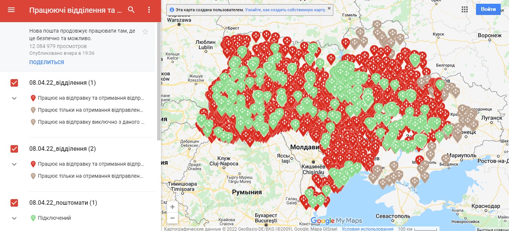Open the three-dot options menu in header
509x231 pixels.
tap(149, 10)
